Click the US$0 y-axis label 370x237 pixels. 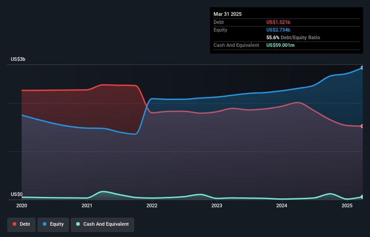tap(17, 194)
